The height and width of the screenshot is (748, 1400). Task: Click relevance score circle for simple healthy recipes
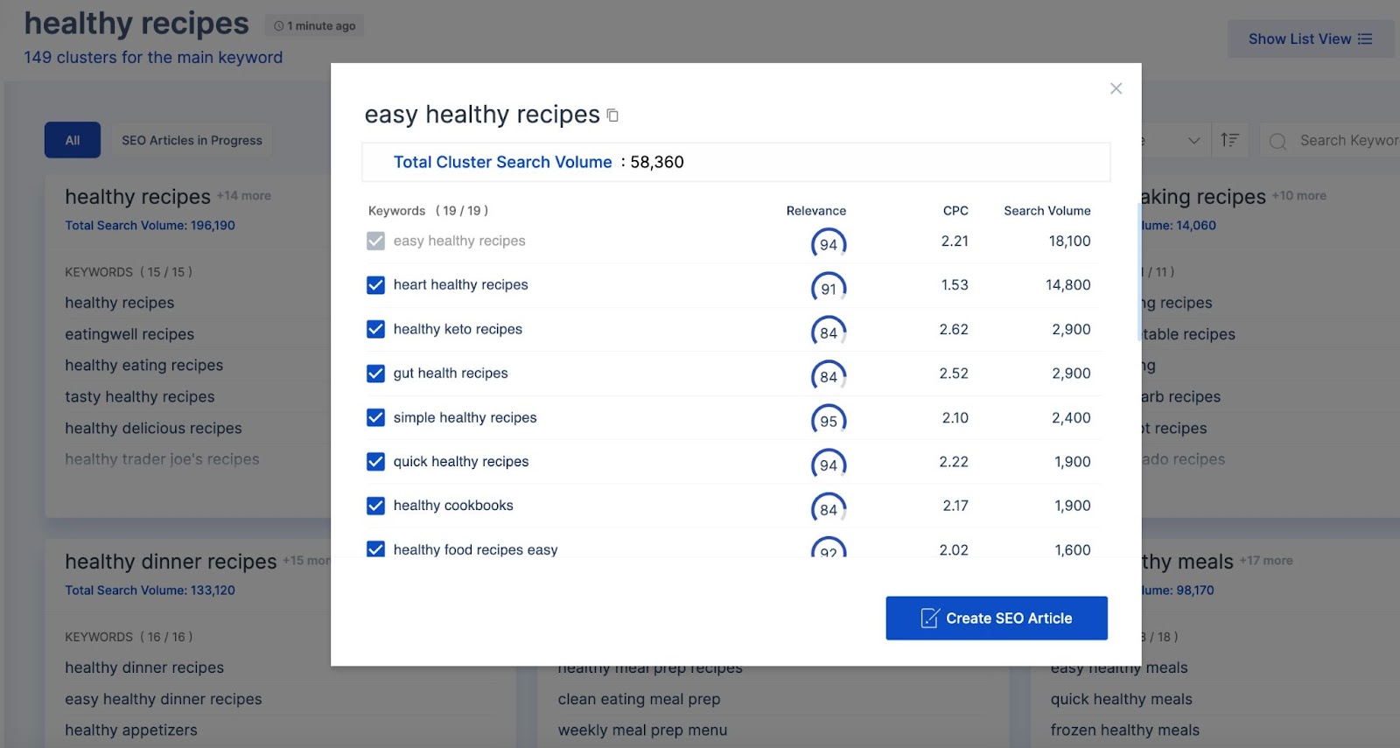tap(828, 420)
